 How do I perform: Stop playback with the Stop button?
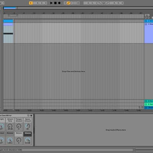pos(55,3)
